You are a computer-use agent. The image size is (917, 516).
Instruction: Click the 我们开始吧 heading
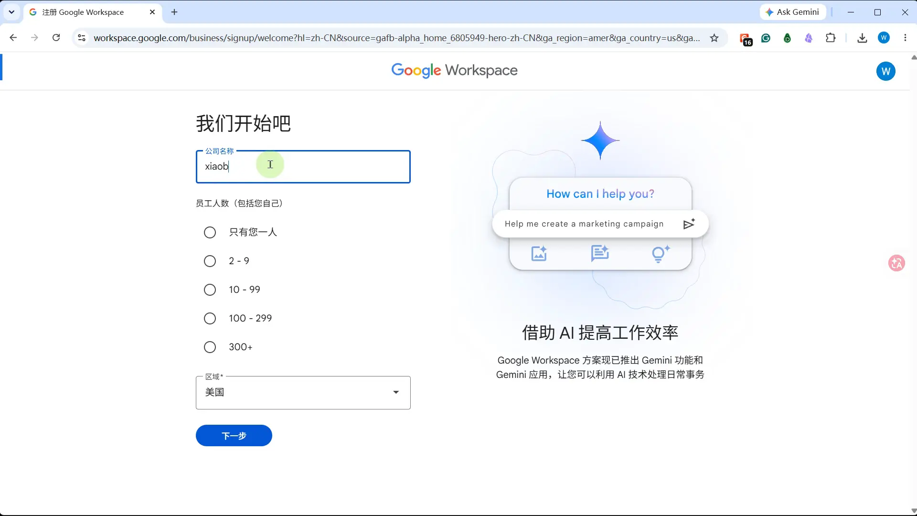click(x=243, y=123)
